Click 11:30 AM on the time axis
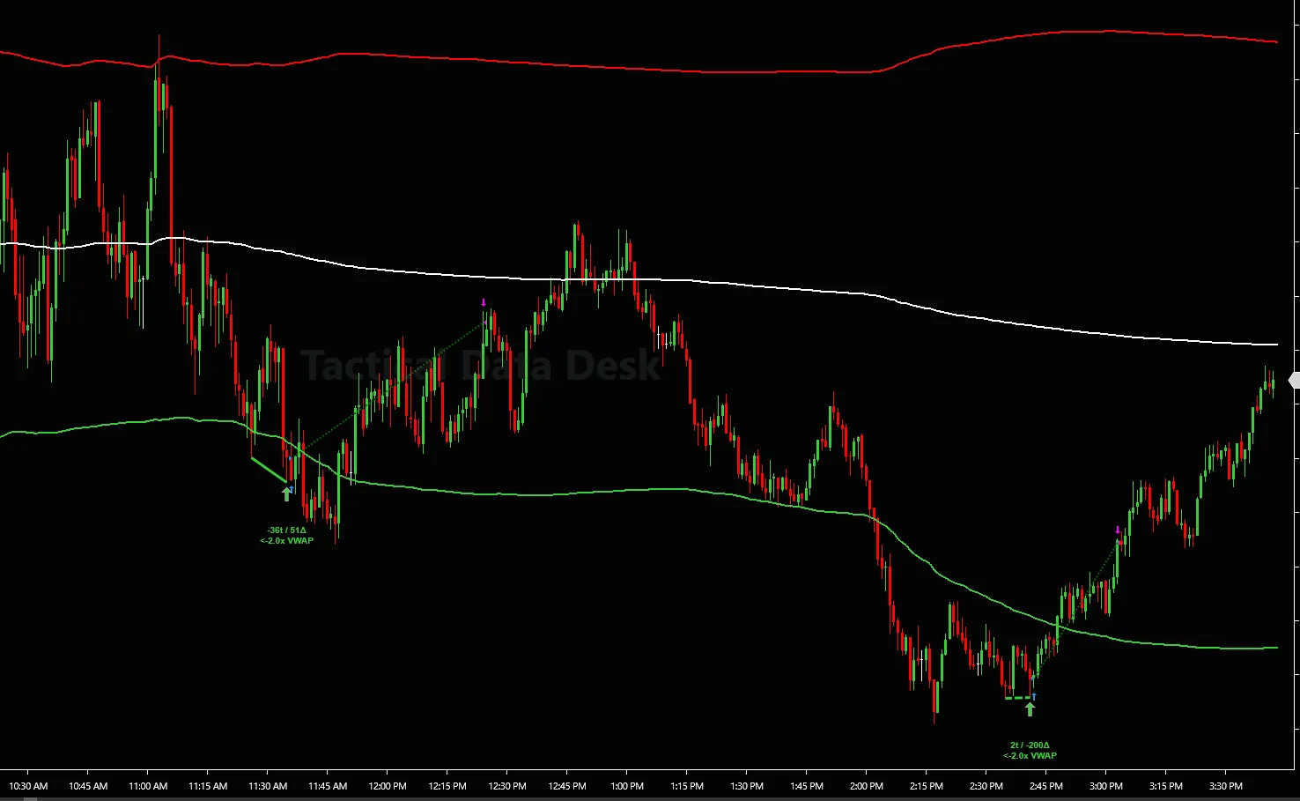1300x801 pixels. point(268,786)
